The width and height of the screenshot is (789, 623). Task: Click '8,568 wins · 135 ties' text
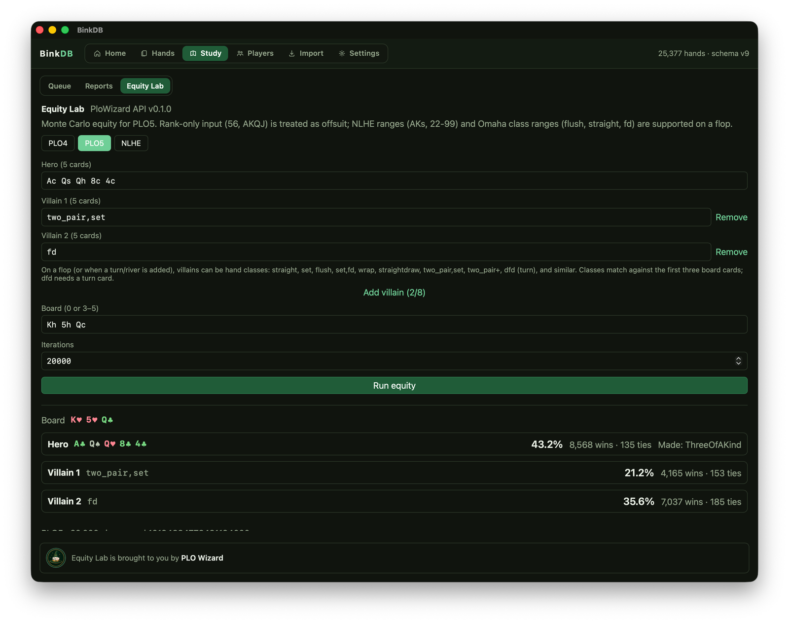(610, 445)
